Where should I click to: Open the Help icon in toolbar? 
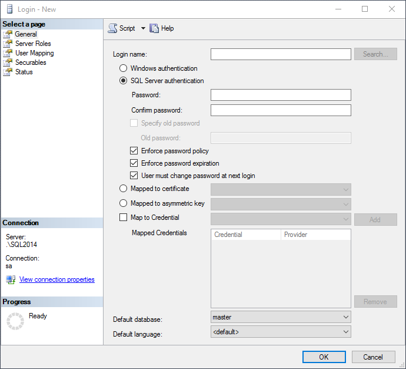click(154, 28)
